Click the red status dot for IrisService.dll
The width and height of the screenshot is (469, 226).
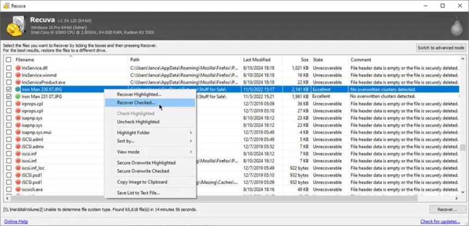[x=18, y=68]
